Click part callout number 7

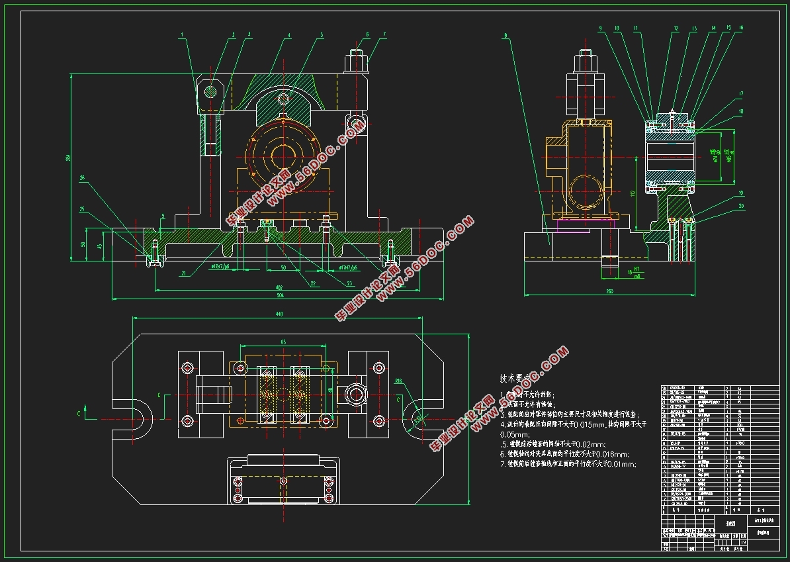click(x=384, y=35)
